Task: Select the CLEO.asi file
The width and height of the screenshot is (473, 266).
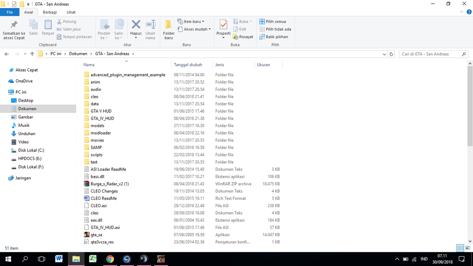Action: (x=99, y=206)
